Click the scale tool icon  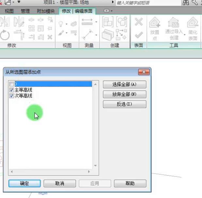[40, 28]
